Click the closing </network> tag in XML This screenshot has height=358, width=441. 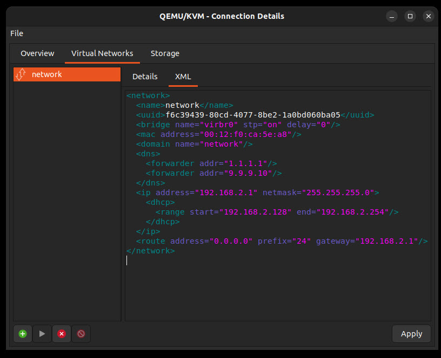pos(150,251)
